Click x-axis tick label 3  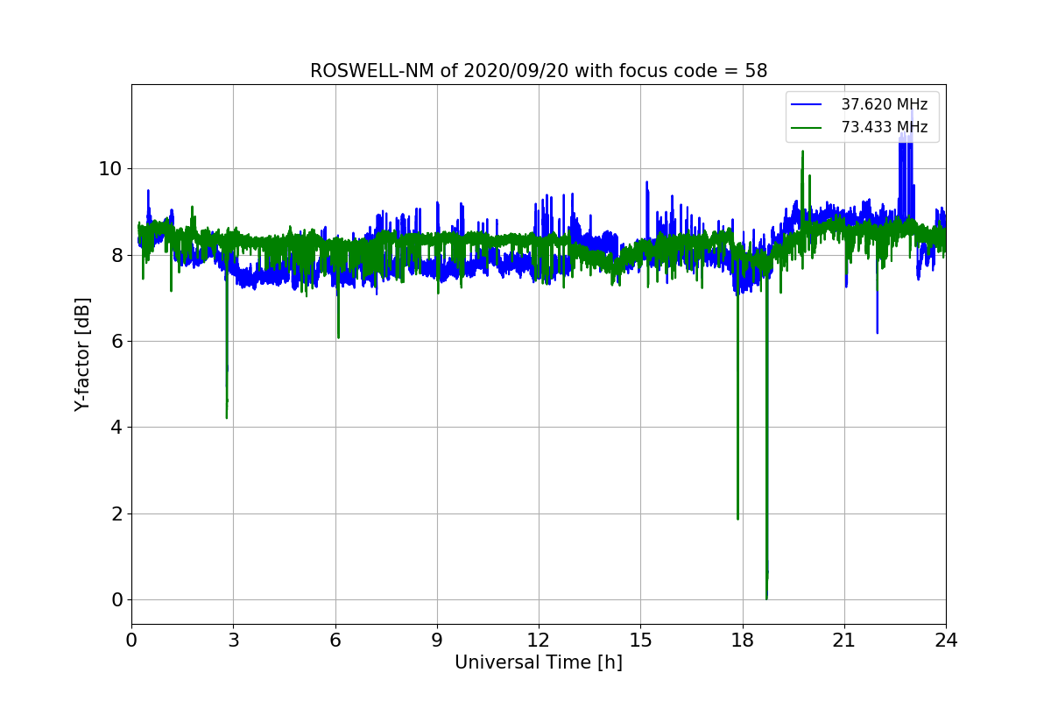tap(234, 640)
